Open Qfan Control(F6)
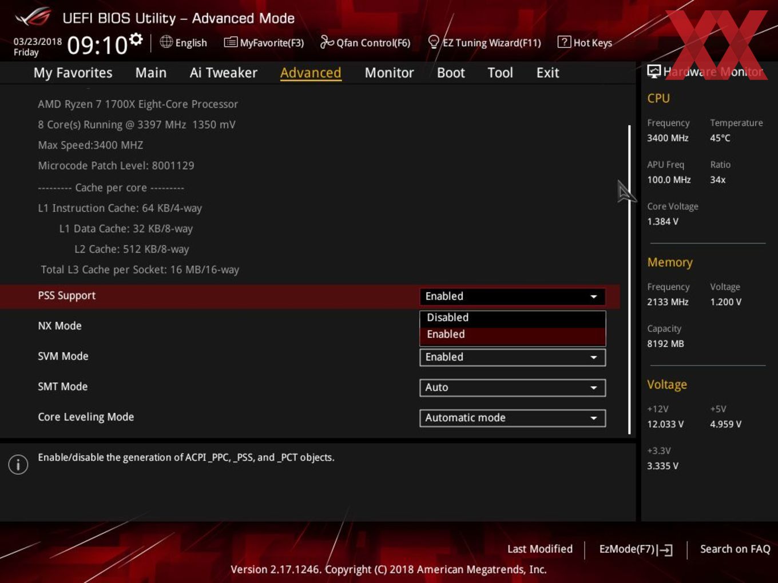 click(x=365, y=42)
